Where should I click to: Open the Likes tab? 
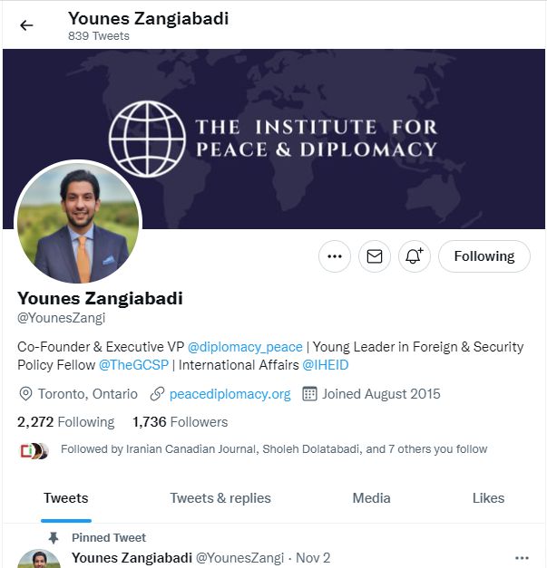tap(488, 498)
